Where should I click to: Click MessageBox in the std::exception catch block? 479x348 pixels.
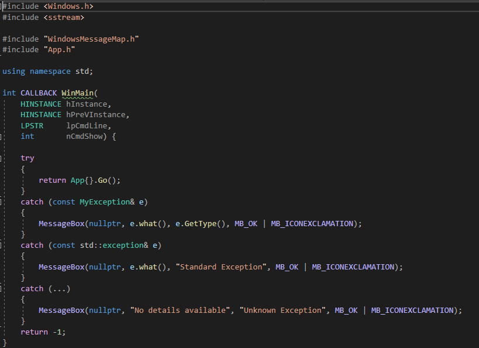click(x=61, y=267)
